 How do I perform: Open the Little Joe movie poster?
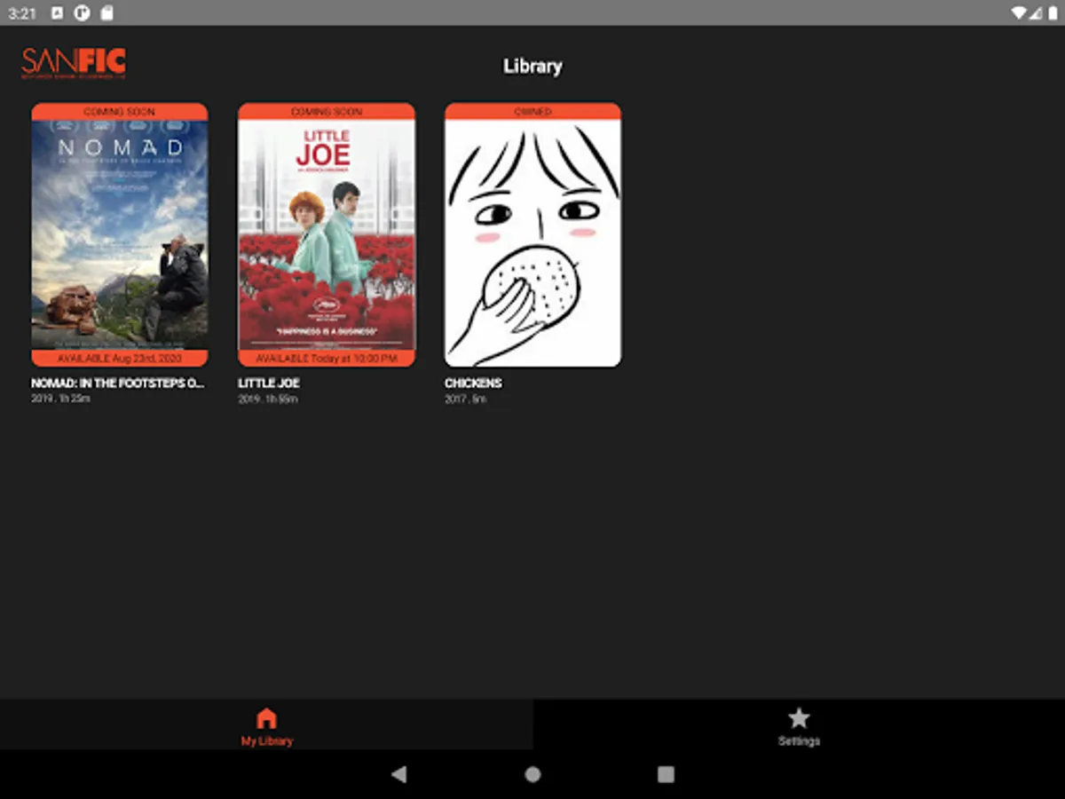[327, 235]
